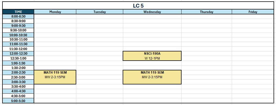Viewport: 276px width, 105px height.
Task: Select the 8:00-8:30 time cell
Action: [18, 17]
